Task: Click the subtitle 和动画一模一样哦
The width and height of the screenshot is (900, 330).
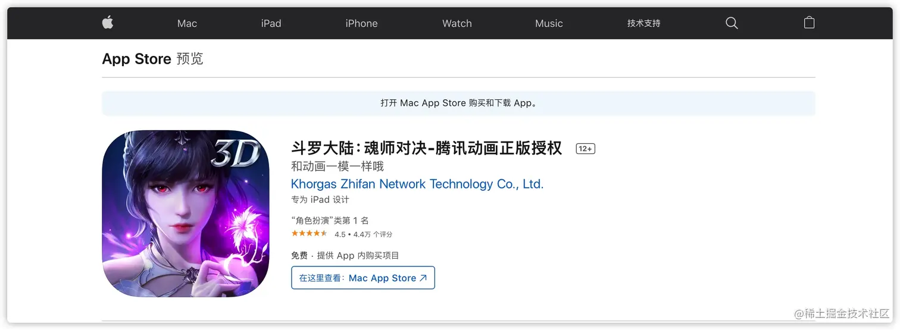Action: click(337, 166)
